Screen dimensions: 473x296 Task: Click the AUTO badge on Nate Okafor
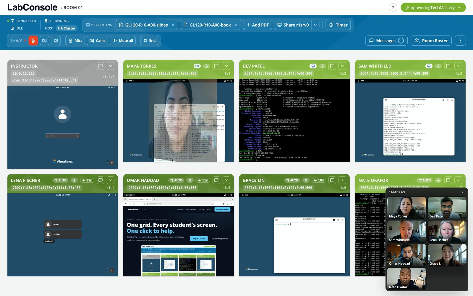point(425,180)
